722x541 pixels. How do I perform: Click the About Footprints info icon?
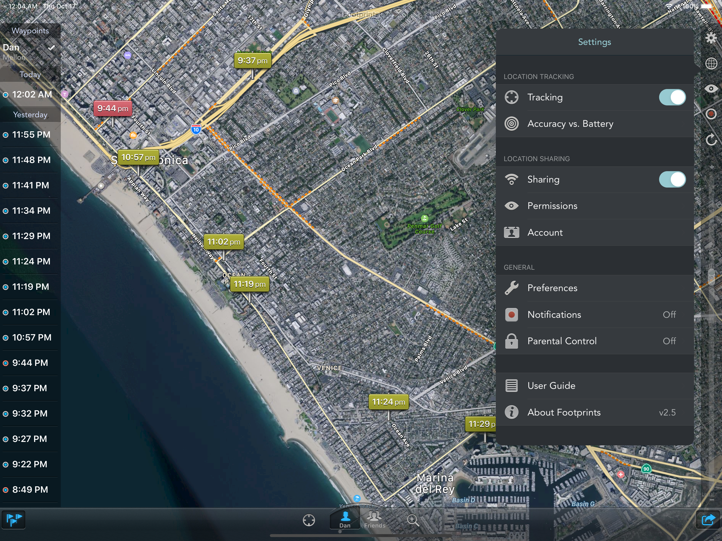[x=511, y=412]
